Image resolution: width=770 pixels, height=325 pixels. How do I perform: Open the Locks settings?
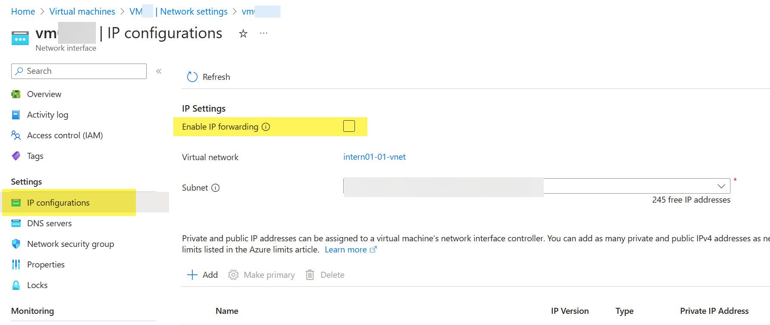[x=38, y=285]
